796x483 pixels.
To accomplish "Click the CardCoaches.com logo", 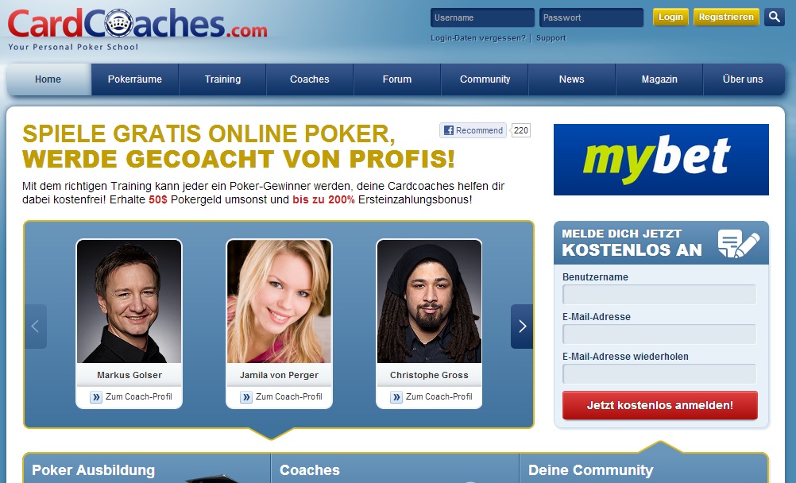I will click(137, 29).
